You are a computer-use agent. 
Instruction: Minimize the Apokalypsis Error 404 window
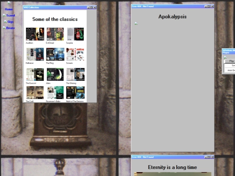205,6
